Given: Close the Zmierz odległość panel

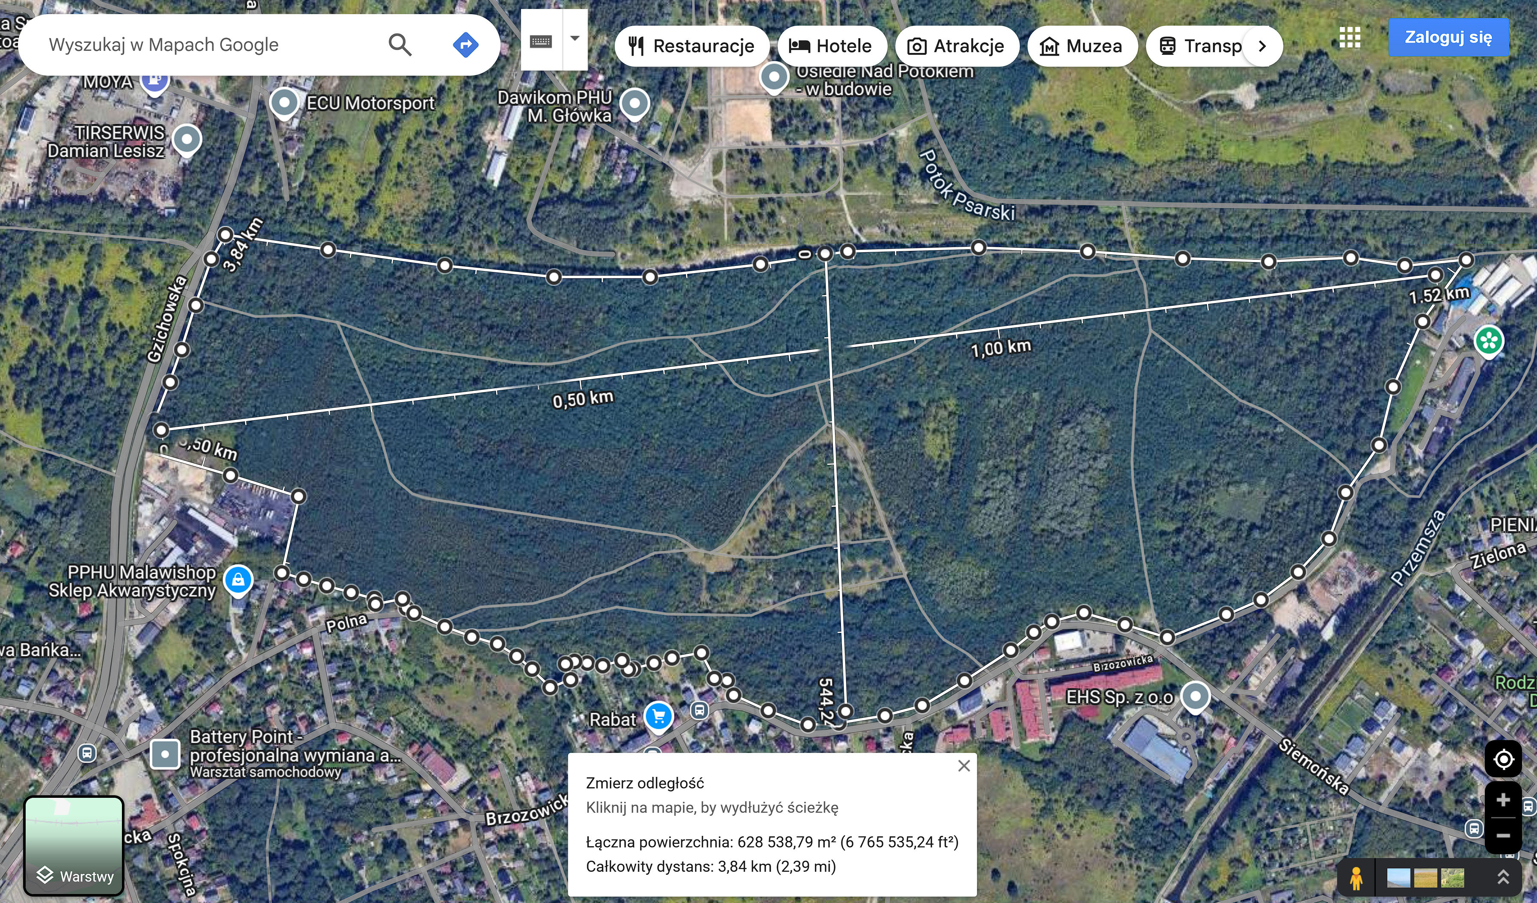Looking at the screenshot, I should 964,766.
